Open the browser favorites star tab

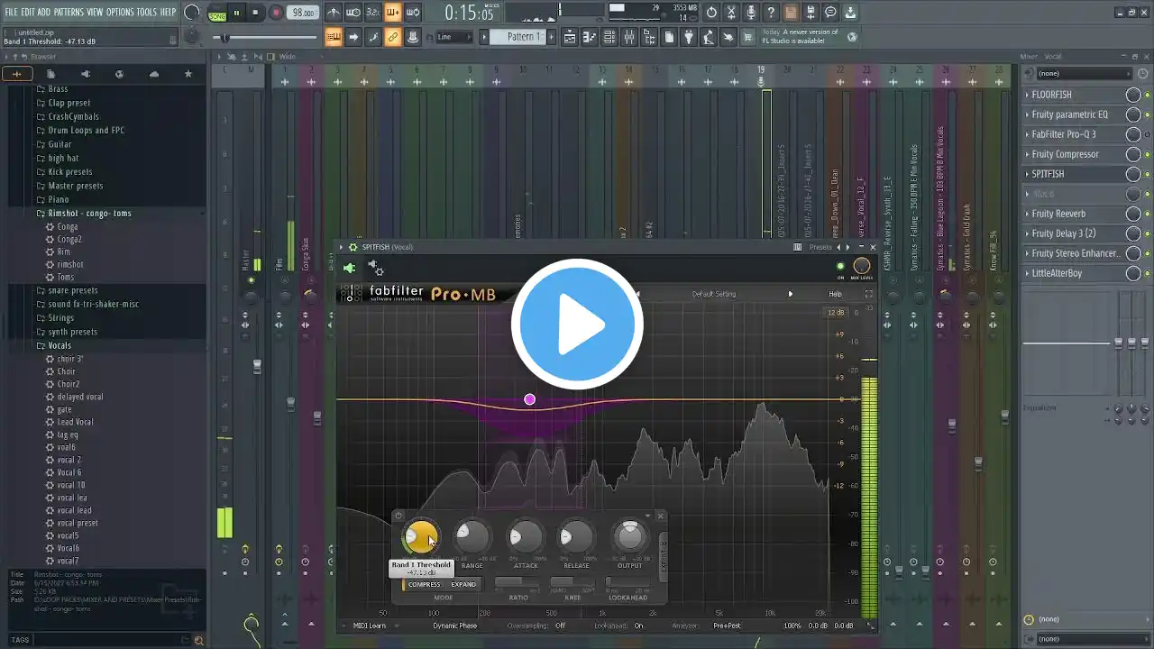[x=188, y=74]
